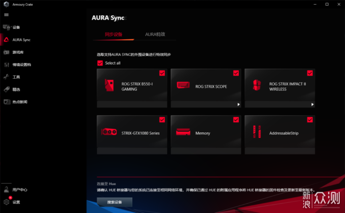Click the ROG STRIX B550-I motherboard icon
The image size is (345, 213).
(109, 85)
